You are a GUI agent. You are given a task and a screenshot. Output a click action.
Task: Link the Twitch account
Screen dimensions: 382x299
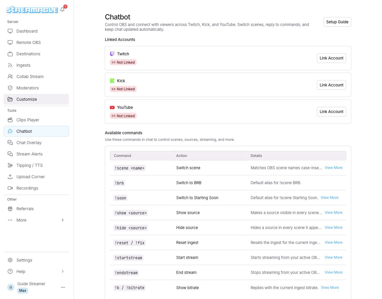point(332,58)
